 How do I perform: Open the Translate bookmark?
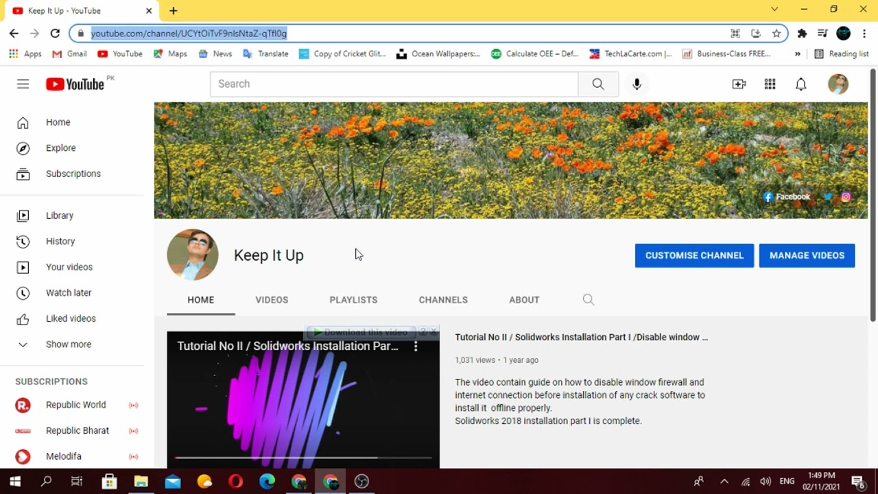click(265, 54)
